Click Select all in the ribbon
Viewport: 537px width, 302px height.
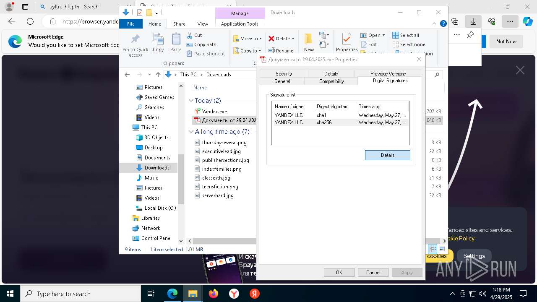tap(406, 35)
